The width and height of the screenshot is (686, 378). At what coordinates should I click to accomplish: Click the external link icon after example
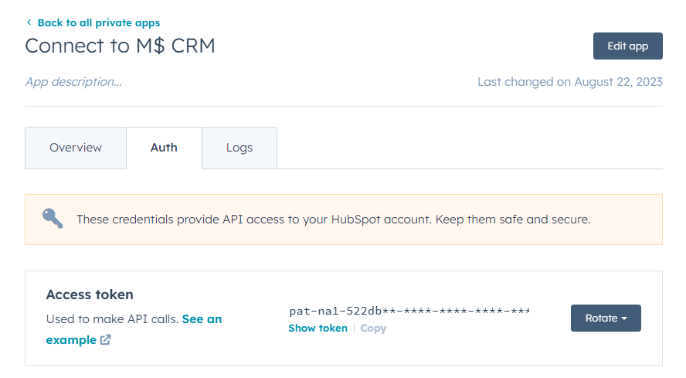(x=105, y=340)
